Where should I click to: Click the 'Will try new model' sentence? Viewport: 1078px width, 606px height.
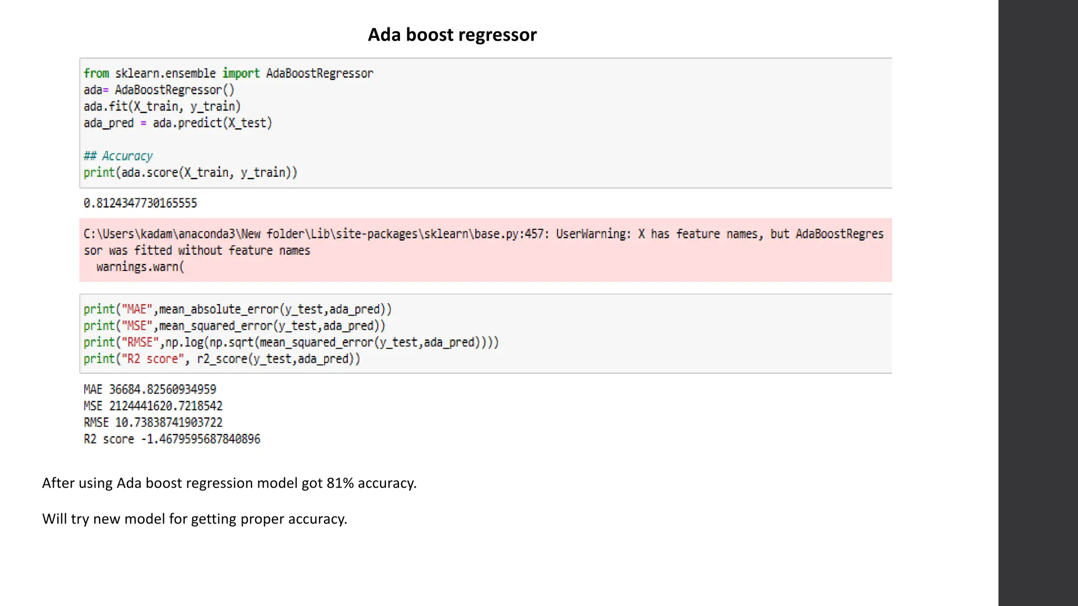pyautogui.click(x=194, y=519)
